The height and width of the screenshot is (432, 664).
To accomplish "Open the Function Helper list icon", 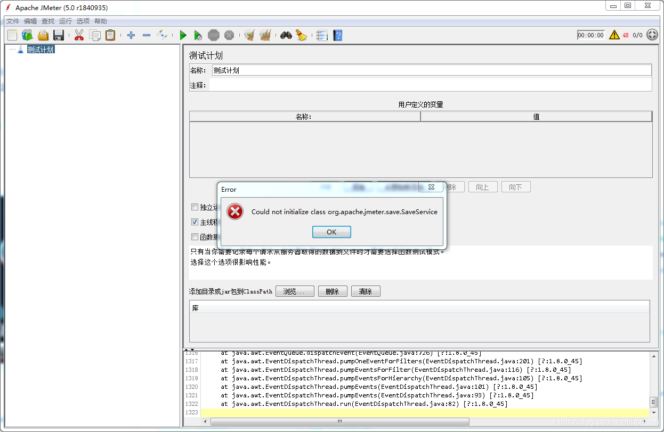I will (322, 35).
